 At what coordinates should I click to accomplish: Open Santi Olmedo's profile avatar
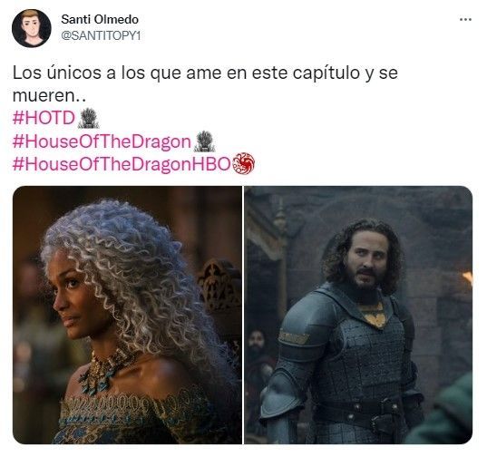32,28
